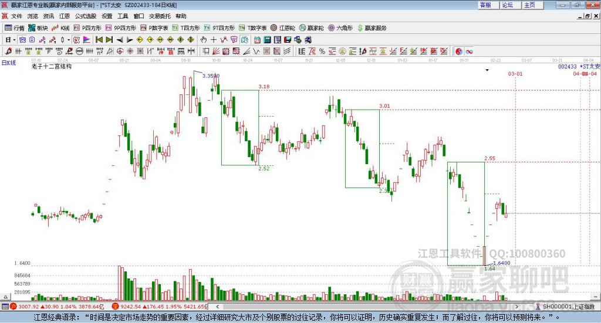Open the 江恩 menu
The image size is (601, 323).
coord(65,16)
